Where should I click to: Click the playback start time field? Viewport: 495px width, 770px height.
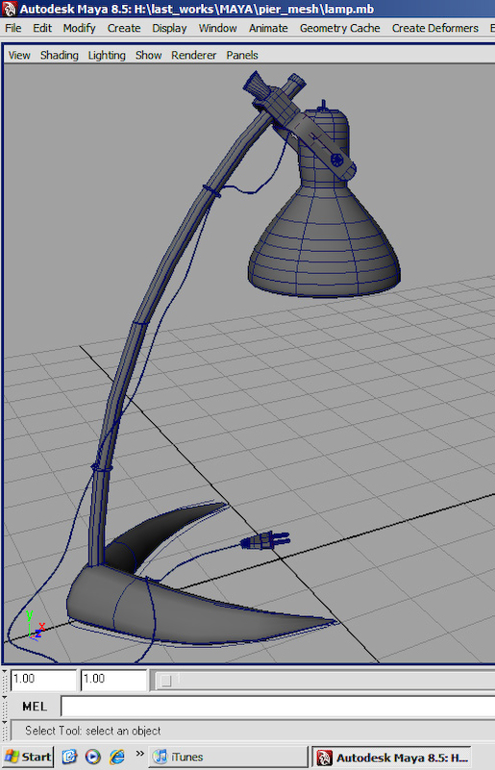43,680
